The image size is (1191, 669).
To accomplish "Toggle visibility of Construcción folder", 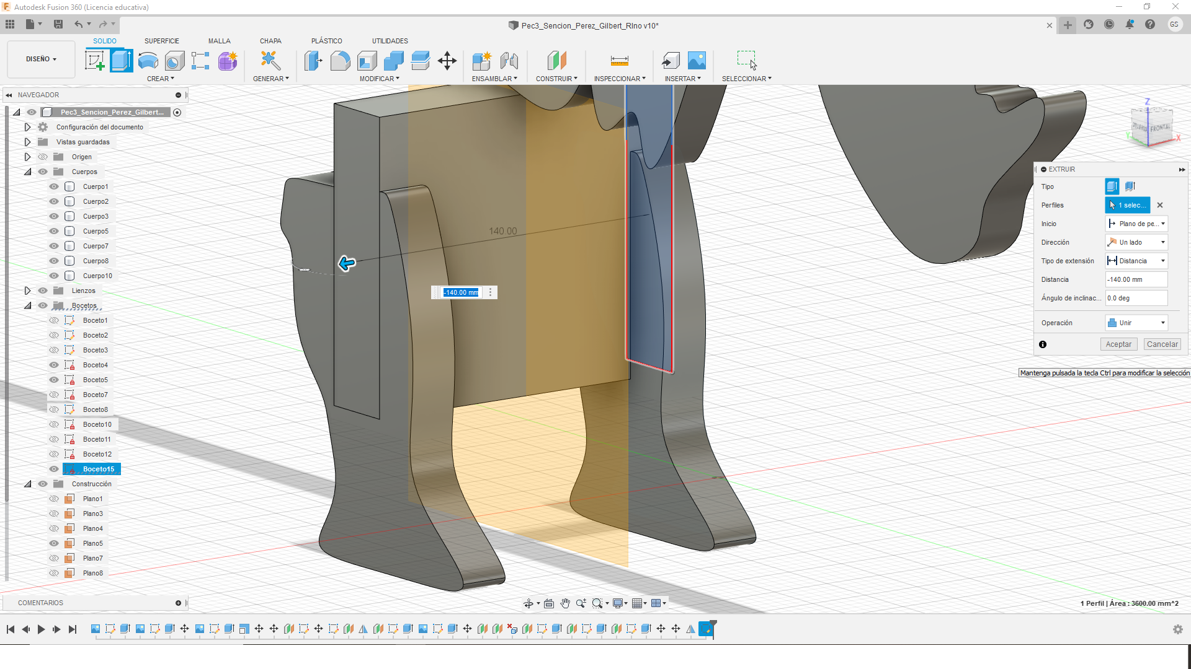I will pyautogui.click(x=43, y=484).
